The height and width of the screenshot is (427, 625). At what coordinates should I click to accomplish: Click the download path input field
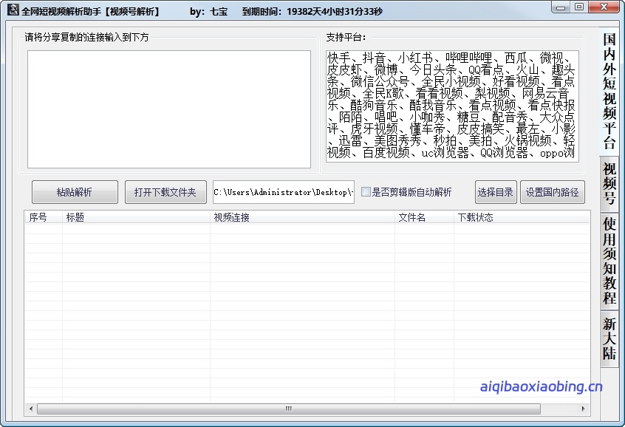pyautogui.click(x=284, y=192)
